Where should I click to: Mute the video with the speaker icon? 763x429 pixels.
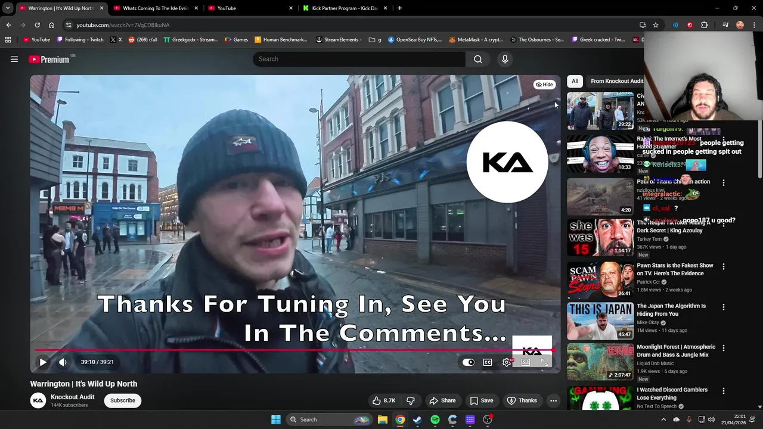tap(63, 362)
